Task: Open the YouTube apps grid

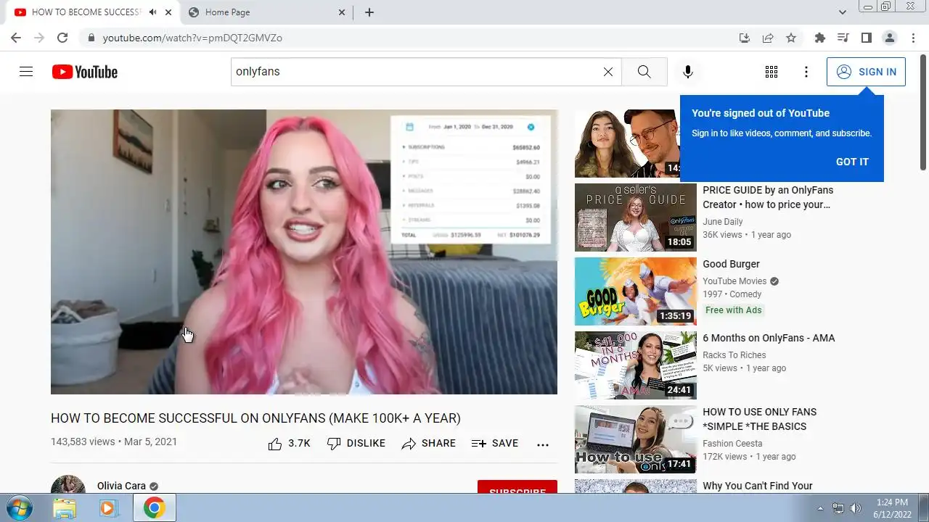Action: point(772,72)
